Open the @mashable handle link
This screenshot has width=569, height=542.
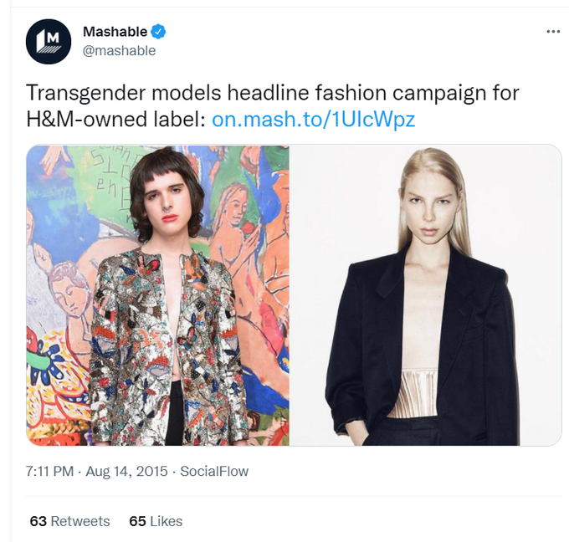(119, 51)
